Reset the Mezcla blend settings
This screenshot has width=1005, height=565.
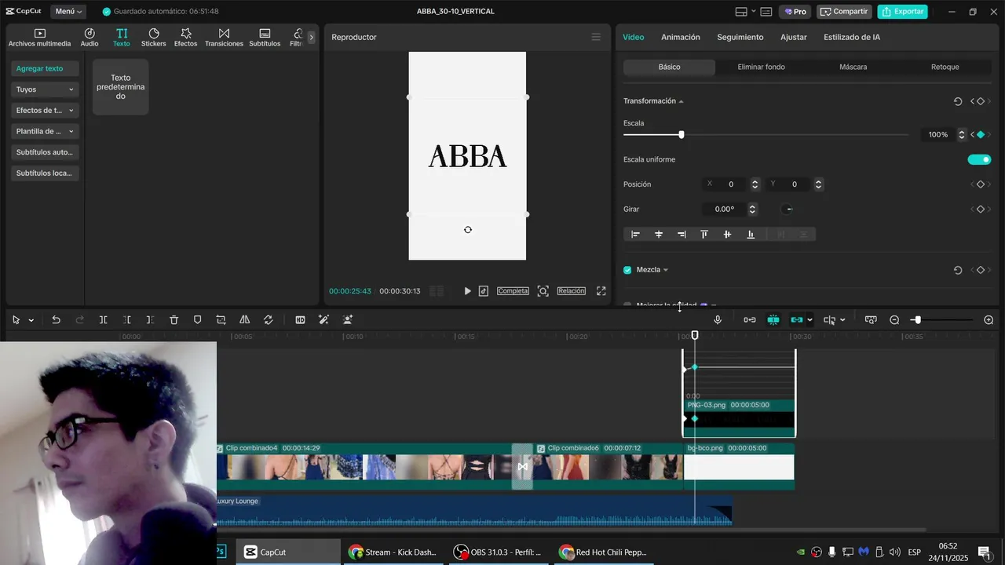click(x=958, y=270)
